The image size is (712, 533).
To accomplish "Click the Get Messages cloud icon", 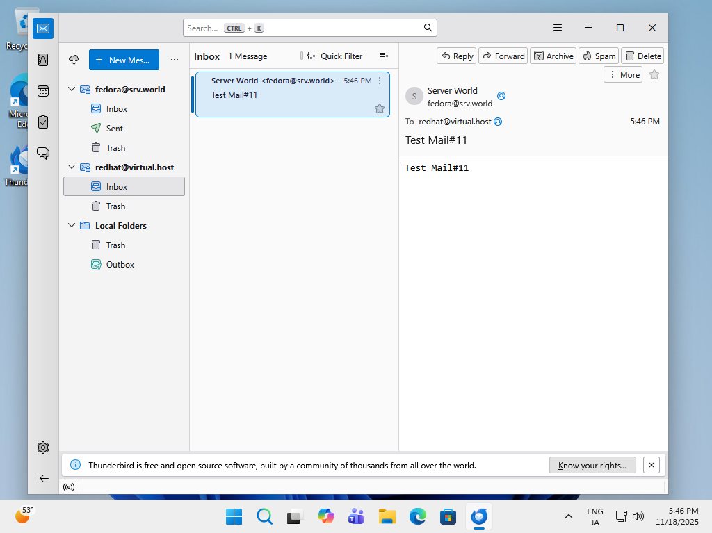I will point(74,60).
